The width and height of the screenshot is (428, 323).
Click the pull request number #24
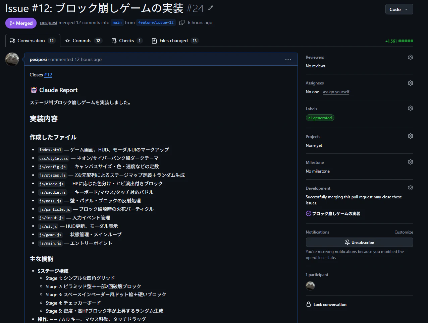[x=195, y=8]
